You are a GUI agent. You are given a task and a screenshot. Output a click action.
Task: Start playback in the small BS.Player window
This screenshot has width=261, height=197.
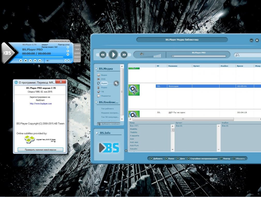(x=21, y=61)
